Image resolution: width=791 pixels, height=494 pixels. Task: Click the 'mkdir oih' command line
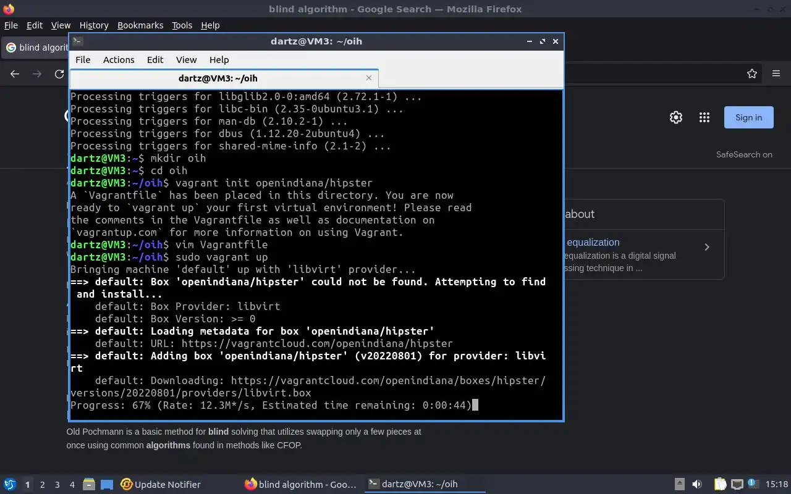[x=138, y=158]
